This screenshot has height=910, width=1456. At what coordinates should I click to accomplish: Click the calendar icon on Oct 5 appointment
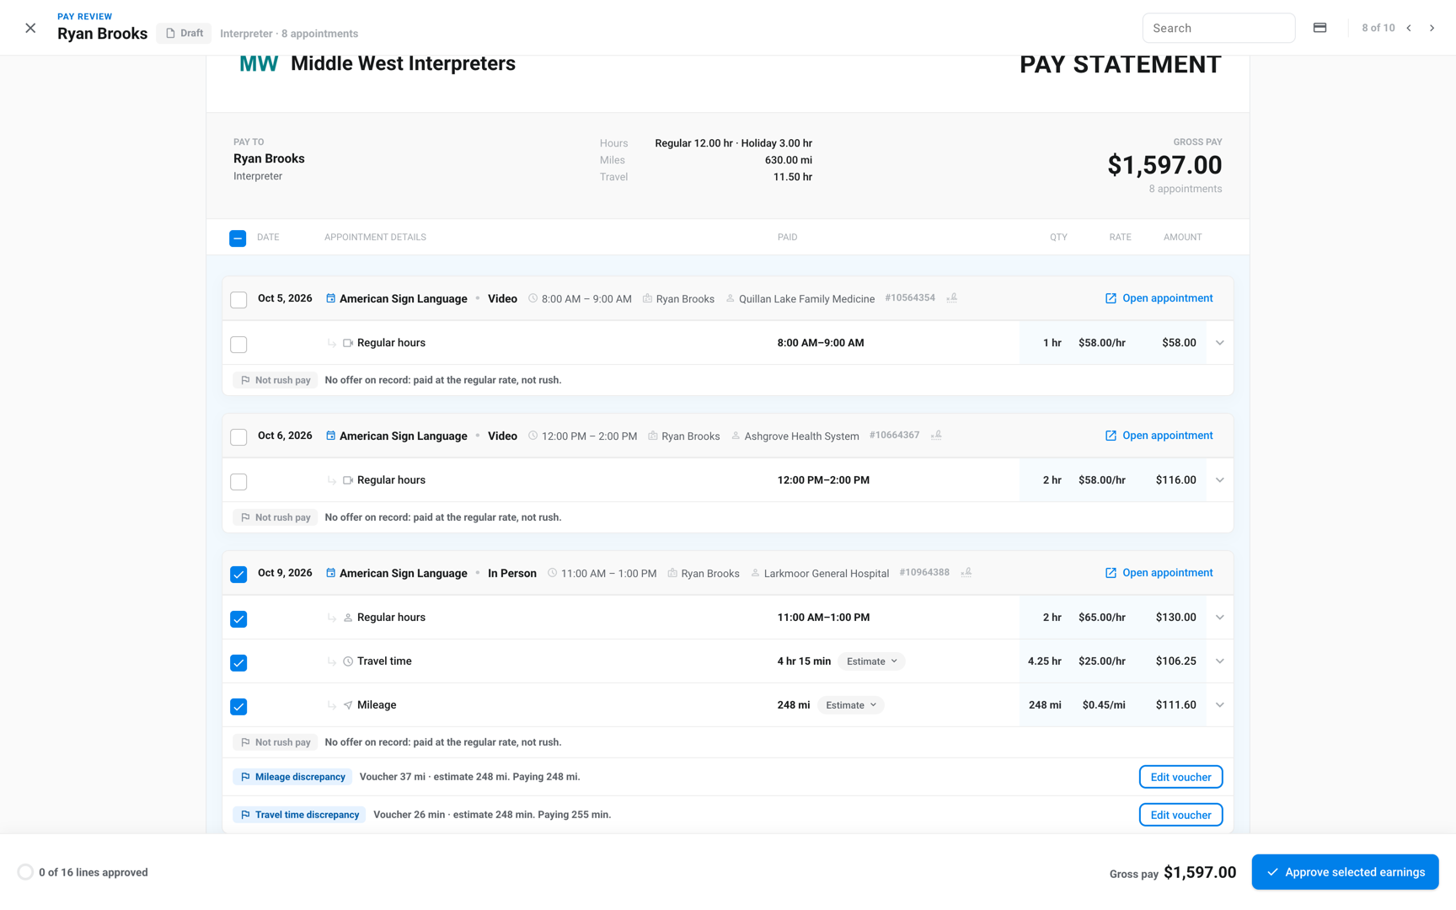pyautogui.click(x=330, y=298)
